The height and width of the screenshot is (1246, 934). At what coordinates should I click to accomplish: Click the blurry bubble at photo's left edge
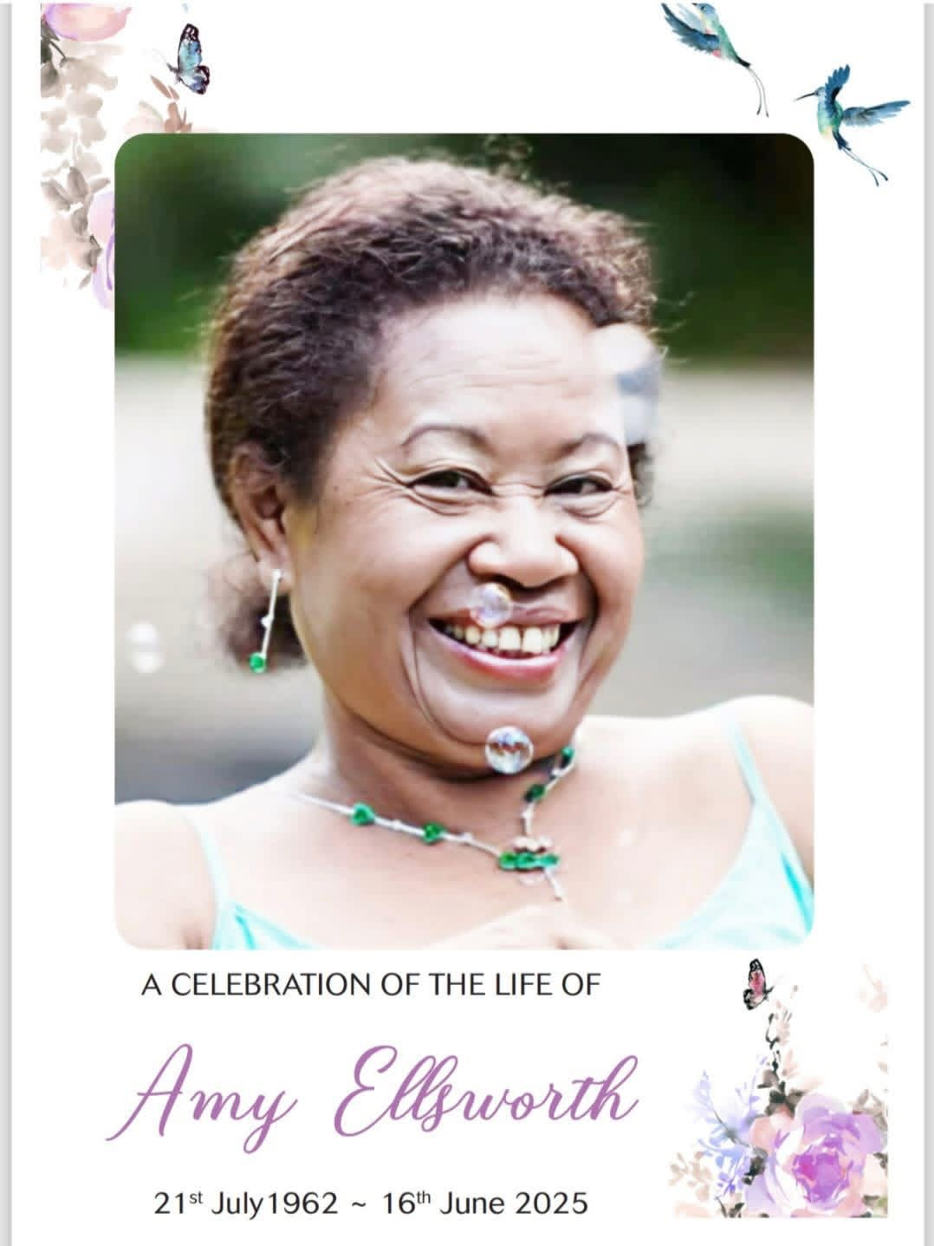(144, 648)
